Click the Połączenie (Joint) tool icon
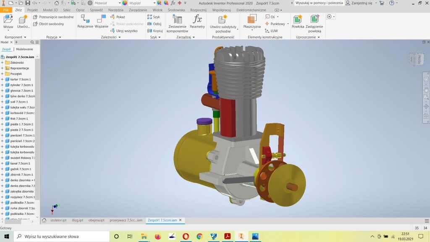 (85, 19)
